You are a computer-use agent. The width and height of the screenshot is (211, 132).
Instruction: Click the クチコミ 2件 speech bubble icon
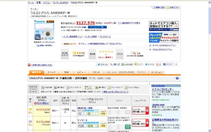[x=133, y=53]
